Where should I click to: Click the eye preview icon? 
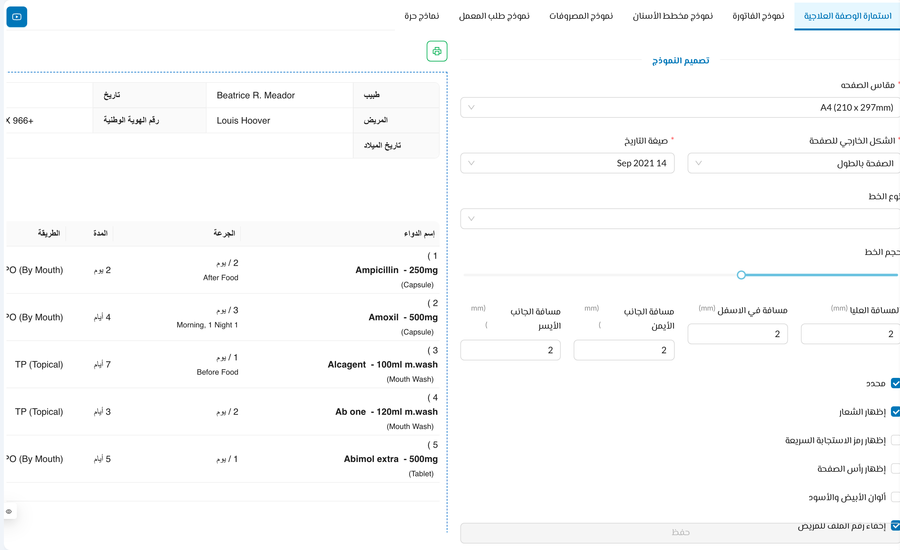pyautogui.click(x=9, y=511)
